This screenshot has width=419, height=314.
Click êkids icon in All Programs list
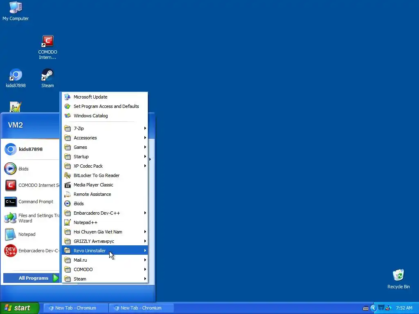(x=68, y=204)
